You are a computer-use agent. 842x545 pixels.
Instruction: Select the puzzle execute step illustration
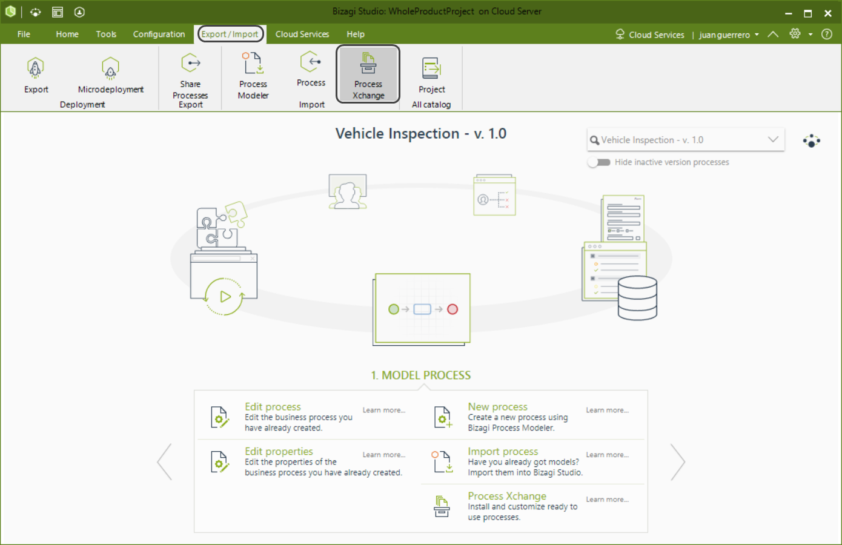click(x=224, y=259)
